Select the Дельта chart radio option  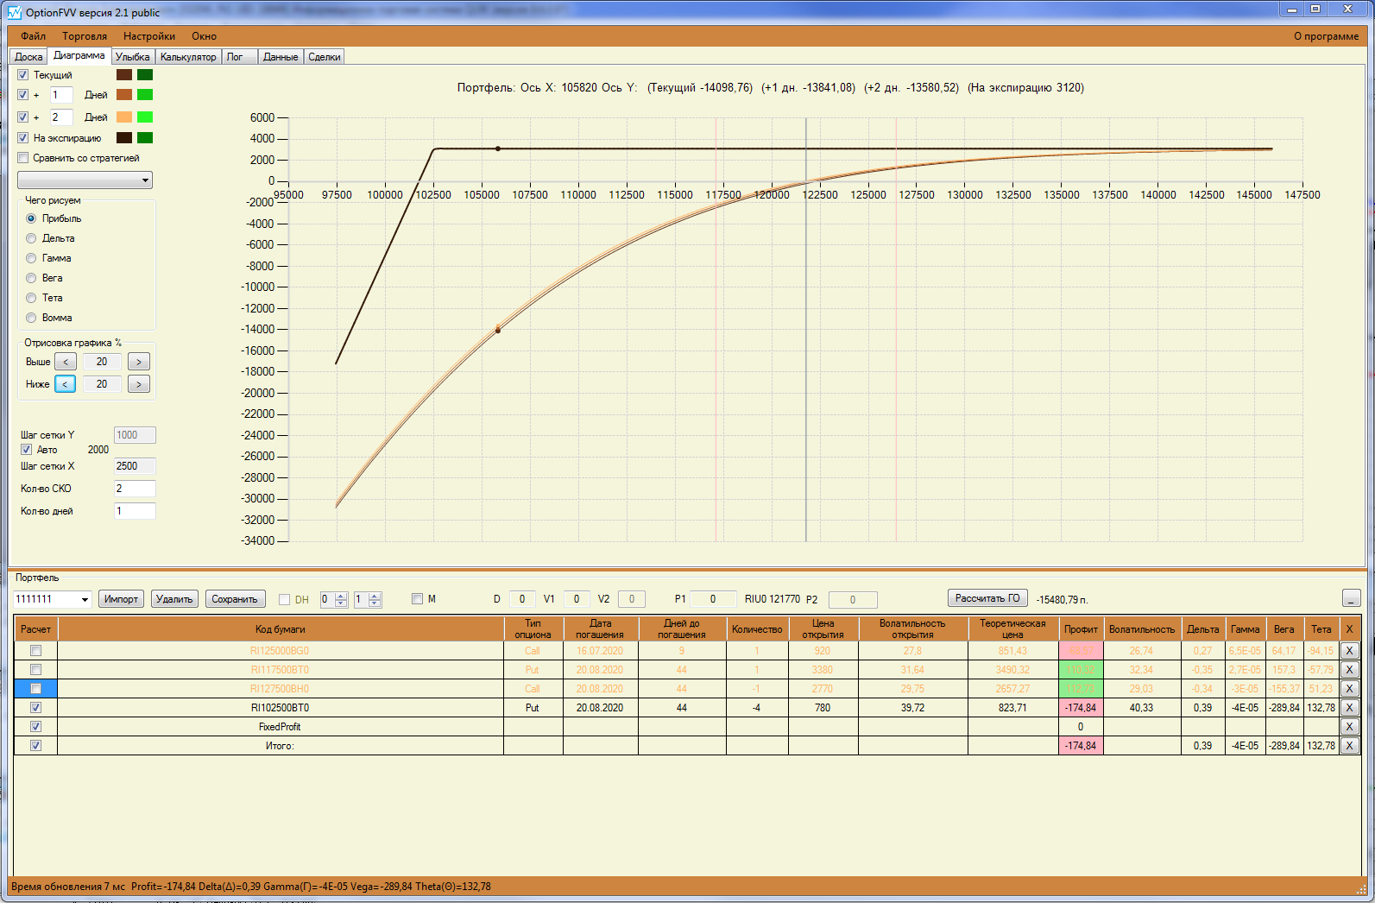(31, 238)
